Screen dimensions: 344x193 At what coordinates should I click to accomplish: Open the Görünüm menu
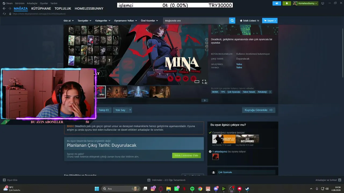coord(20,3)
